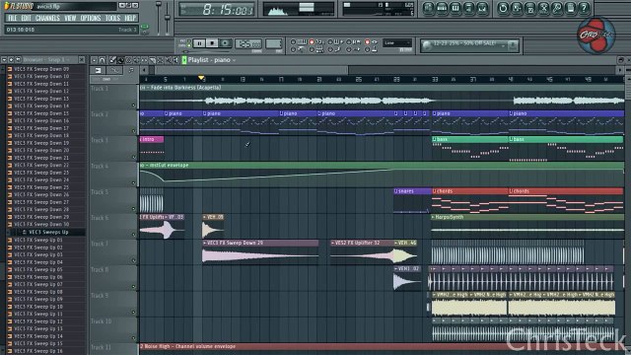This screenshot has height=355, width=631.
Task: Mute Track 3 using its small dot
Action: click(133, 158)
